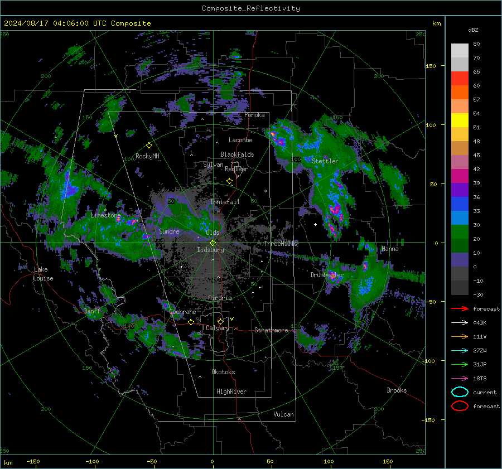Click the red forecast arrow in legend
The width and height of the screenshot is (502, 469).
point(460,308)
